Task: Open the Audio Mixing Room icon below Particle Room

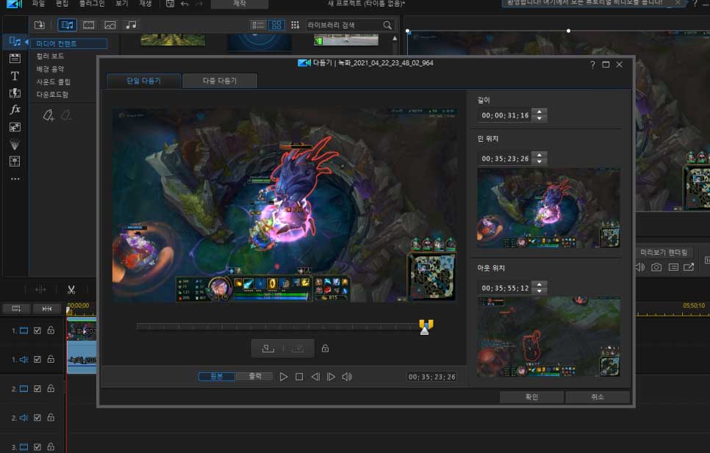Action: [x=15, y=162]
